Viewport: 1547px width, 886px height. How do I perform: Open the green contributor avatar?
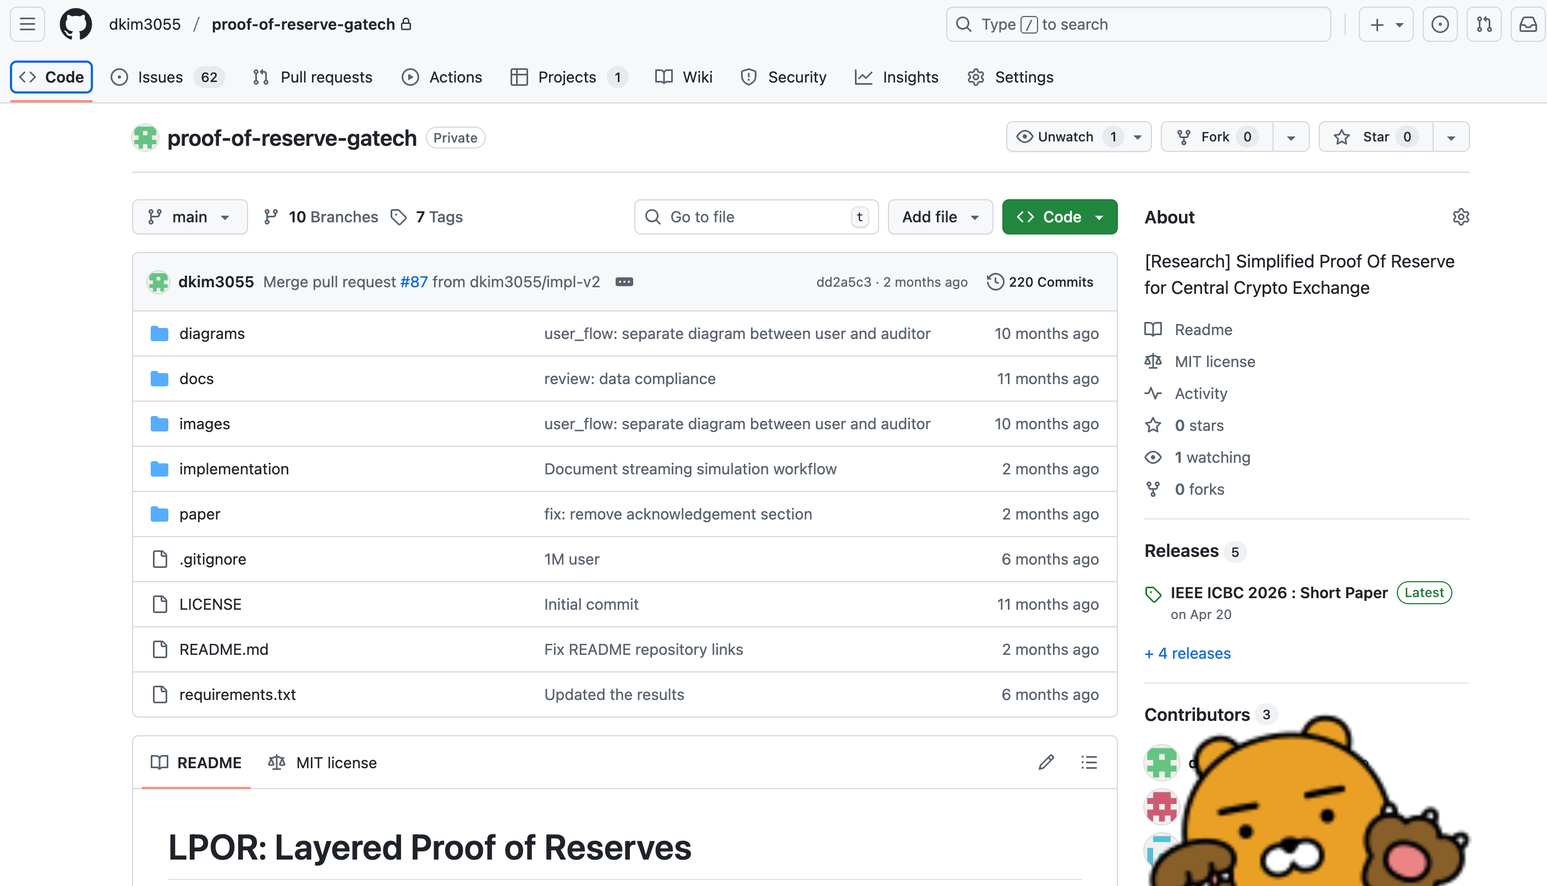point(1161,763)
